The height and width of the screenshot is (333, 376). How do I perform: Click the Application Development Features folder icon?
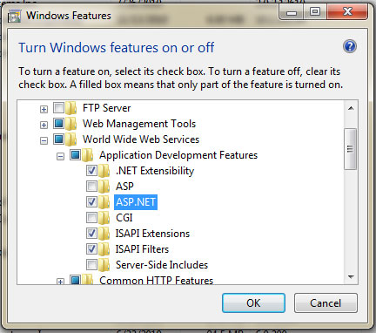point(87,155)
